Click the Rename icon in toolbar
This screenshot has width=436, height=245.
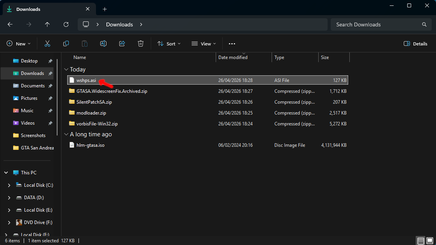(103, 43)
